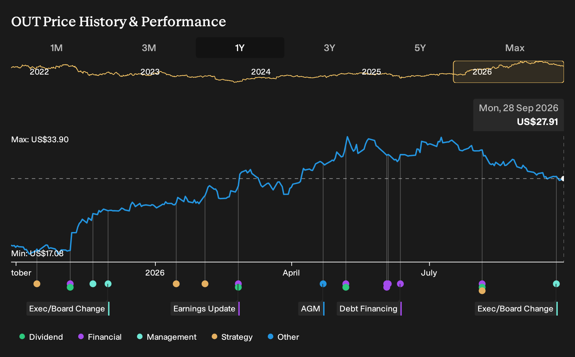Select the green Dividend marker in early August

pyautogui.click(x=482, y=287)
